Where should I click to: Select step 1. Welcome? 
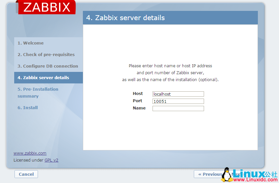tap(31, 43)
